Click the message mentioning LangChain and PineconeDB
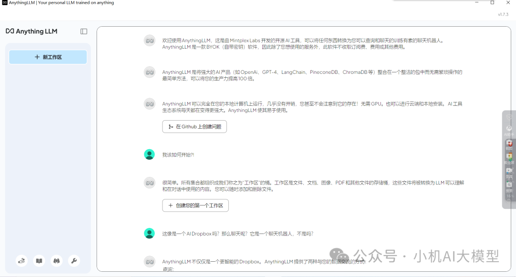This screenshot has height=277, width=516. coord(312,75)
